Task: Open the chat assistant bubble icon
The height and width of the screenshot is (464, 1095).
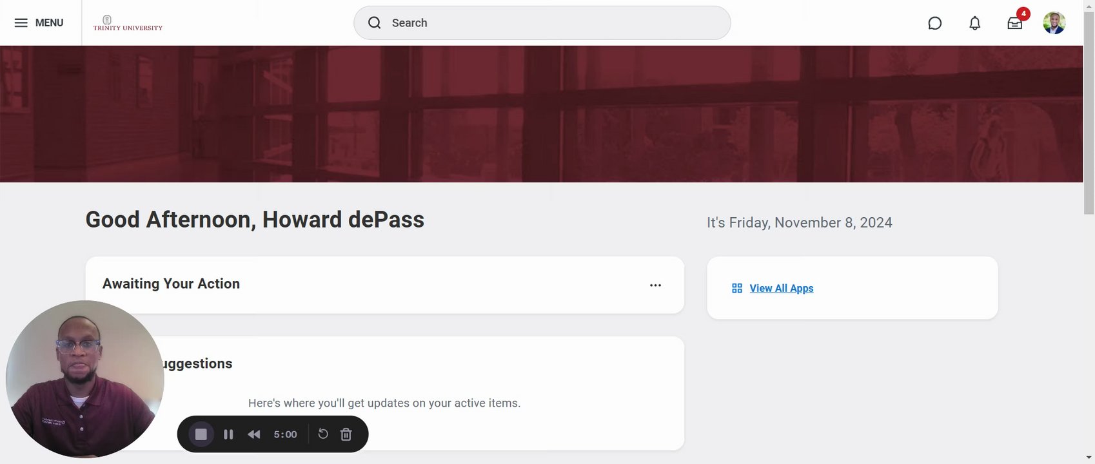Action: 934,23
